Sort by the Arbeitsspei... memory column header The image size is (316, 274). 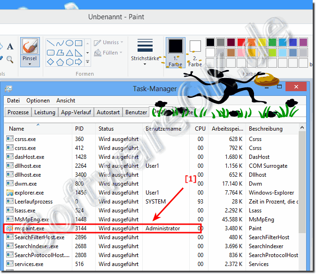pyautogui.click(x=227, y=129)
